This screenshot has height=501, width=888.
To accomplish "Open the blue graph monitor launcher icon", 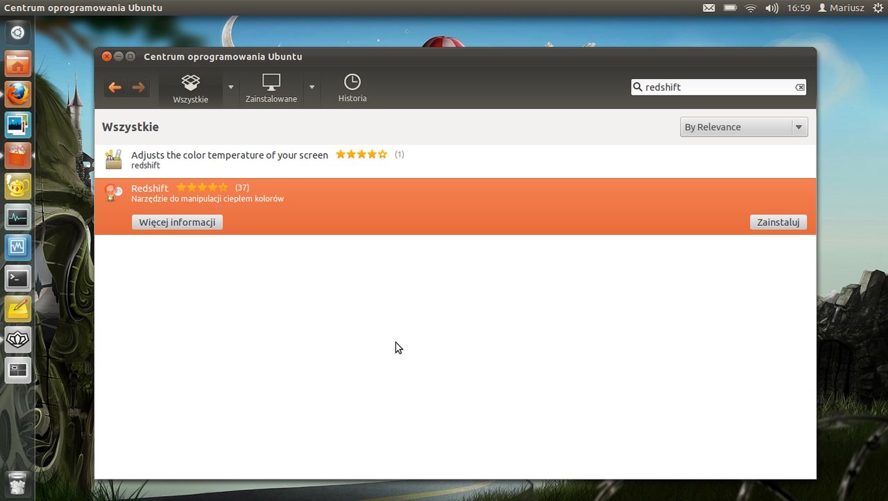I will (x=18, y=247).
